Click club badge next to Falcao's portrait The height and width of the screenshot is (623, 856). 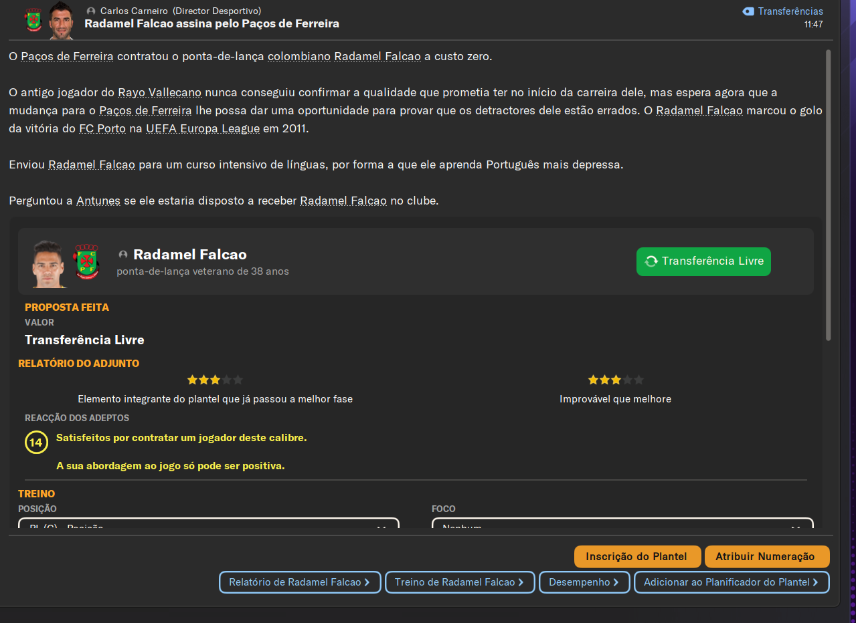(x=86, y=261)
